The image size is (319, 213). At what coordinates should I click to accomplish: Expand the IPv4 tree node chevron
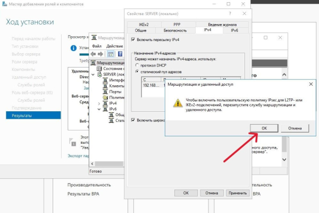[99, 103]
